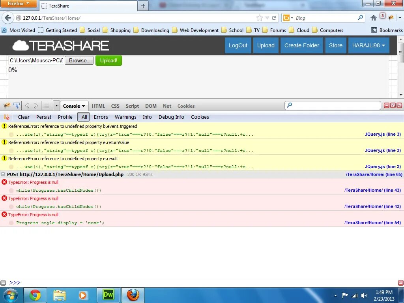Open the HARAJLI98 user dropdown
The image size is (404, 303).
tap(369, 45)
